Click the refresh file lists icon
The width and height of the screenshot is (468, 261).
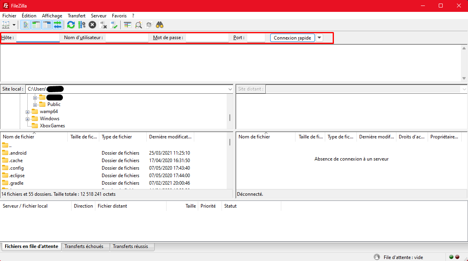pos(71,25)
